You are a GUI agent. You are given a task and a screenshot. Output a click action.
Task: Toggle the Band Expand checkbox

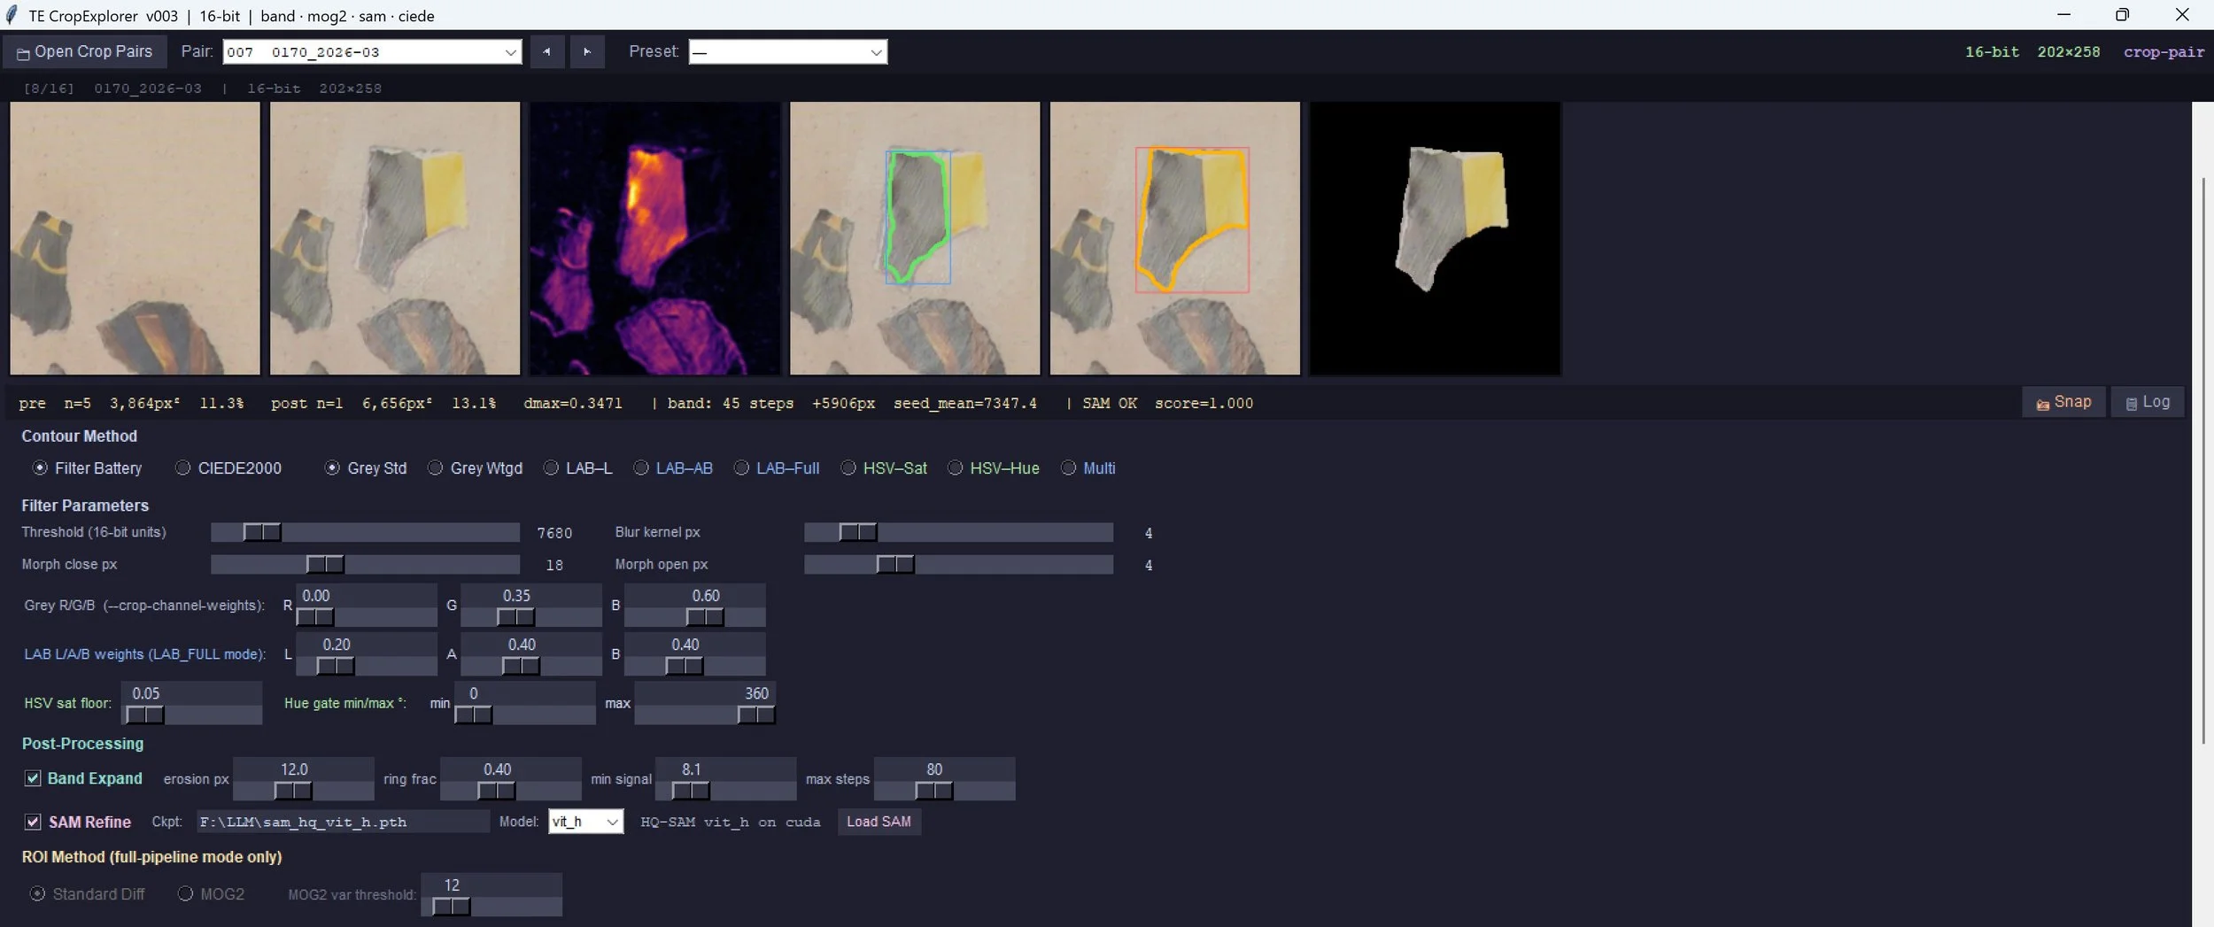click(33, 778)
